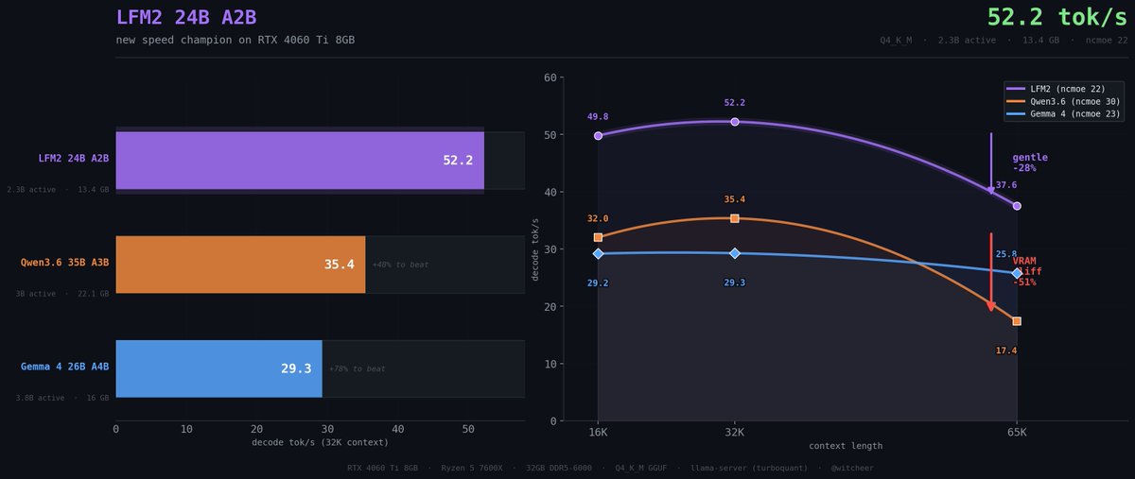The image size is (1135, 479).
Task: Click the 'context length' axis title
Action: pos(846,445)
